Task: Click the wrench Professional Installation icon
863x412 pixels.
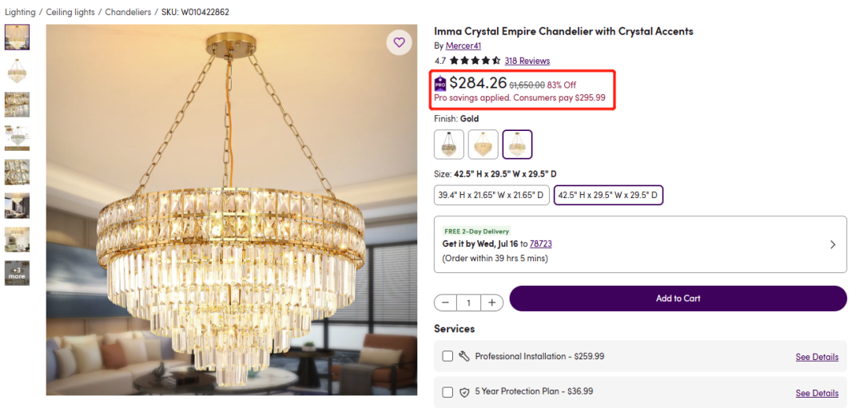Action: pyautogui.click(x=464, y=357)
